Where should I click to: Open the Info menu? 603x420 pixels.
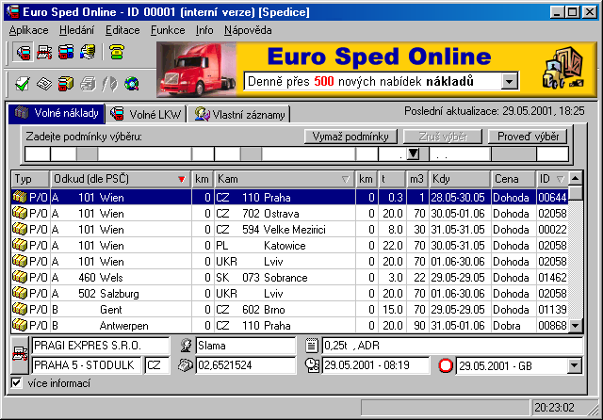(204, 30)
